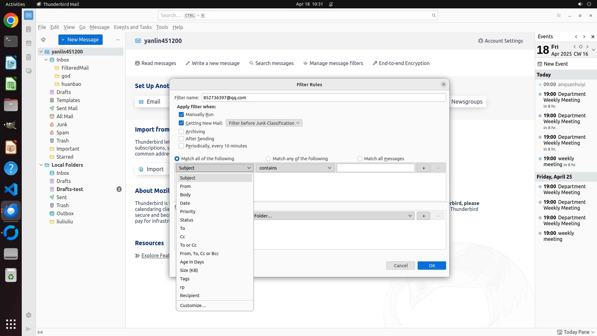Screen dimensions: 597x336
Task: Open the Calendar space icon
Action: point(29,43)
